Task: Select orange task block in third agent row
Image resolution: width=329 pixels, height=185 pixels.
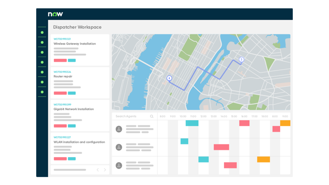Action: (263, 159)
